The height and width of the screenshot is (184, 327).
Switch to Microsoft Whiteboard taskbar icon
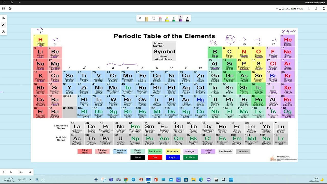pos(148,180)
